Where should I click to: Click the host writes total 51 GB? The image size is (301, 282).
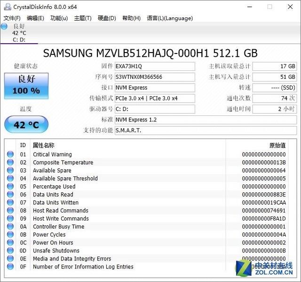(x=275, y=77)
